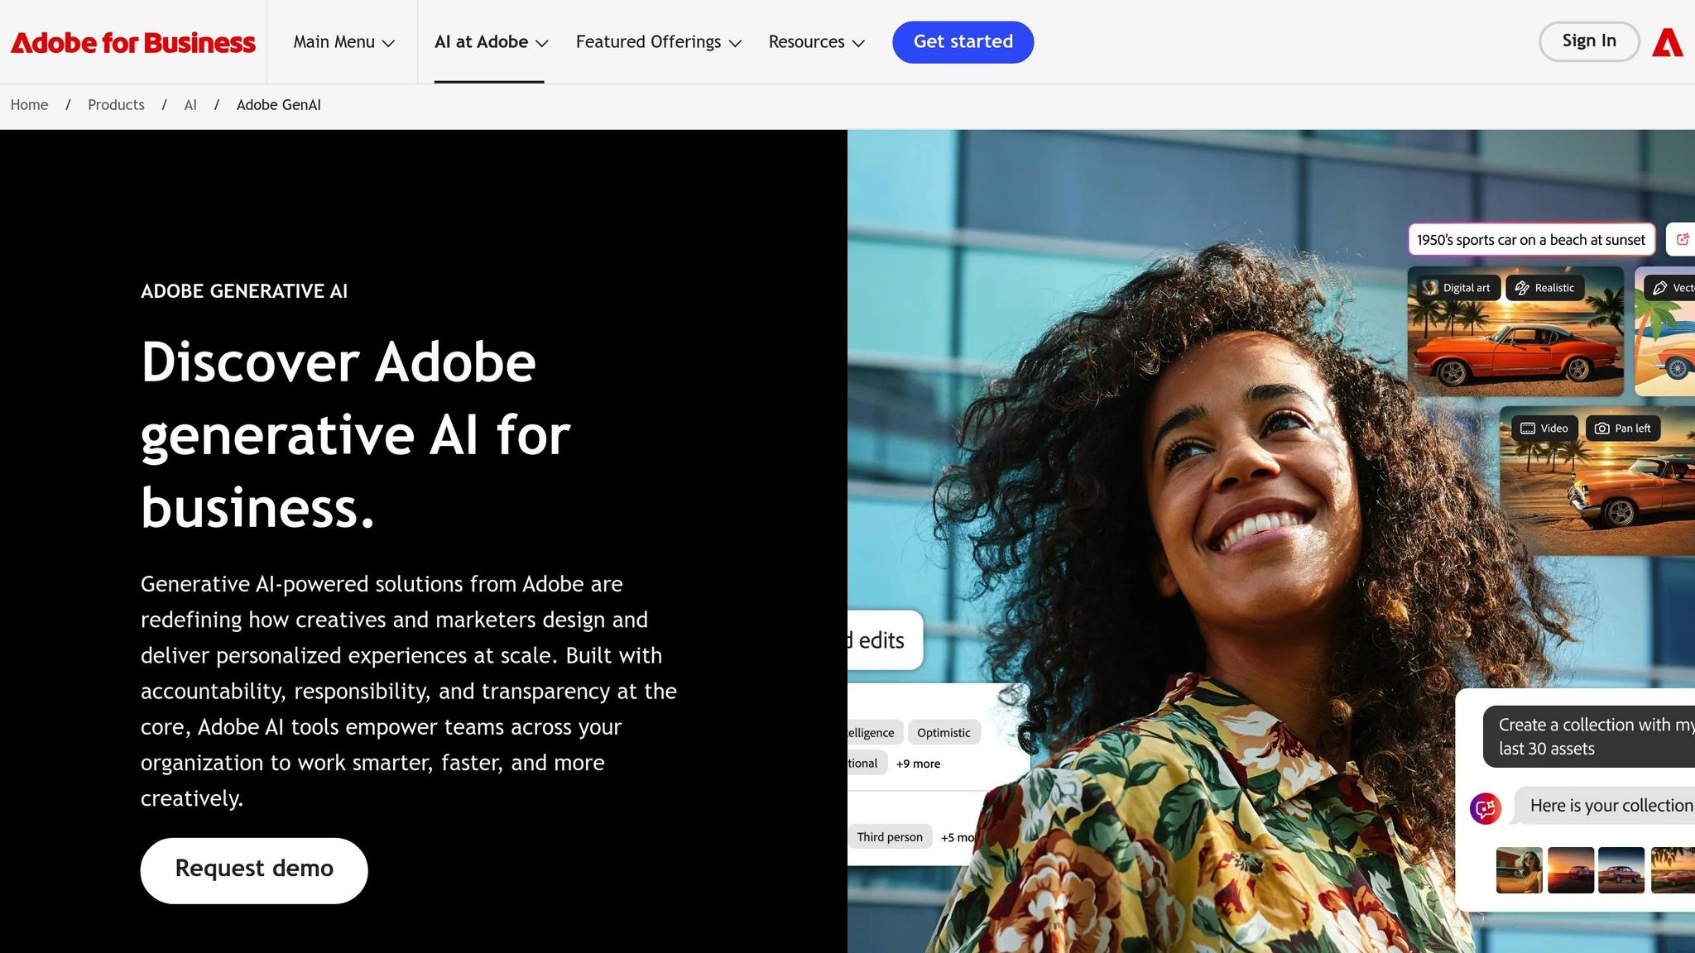Open the Products breadcrumb link
Image resolution: width=1695 pixels, height=953 pixels.
click(116, 105)
